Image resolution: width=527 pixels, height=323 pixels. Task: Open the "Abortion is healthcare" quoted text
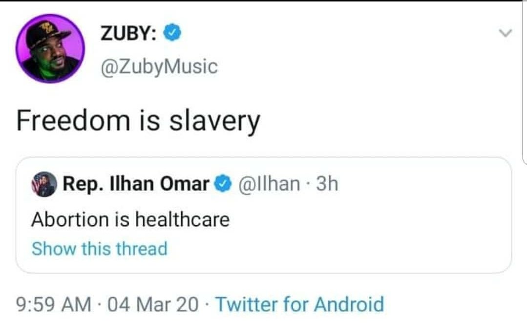(130, 219)
